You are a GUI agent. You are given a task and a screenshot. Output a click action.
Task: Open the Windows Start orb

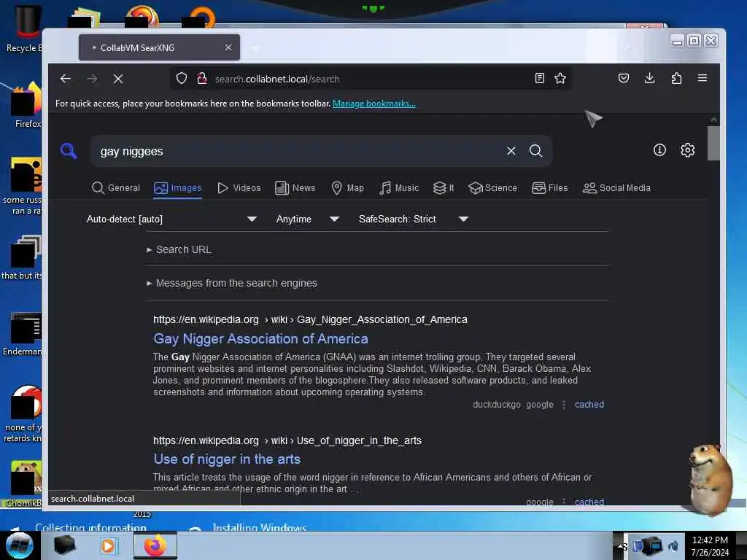pos(19,545)
